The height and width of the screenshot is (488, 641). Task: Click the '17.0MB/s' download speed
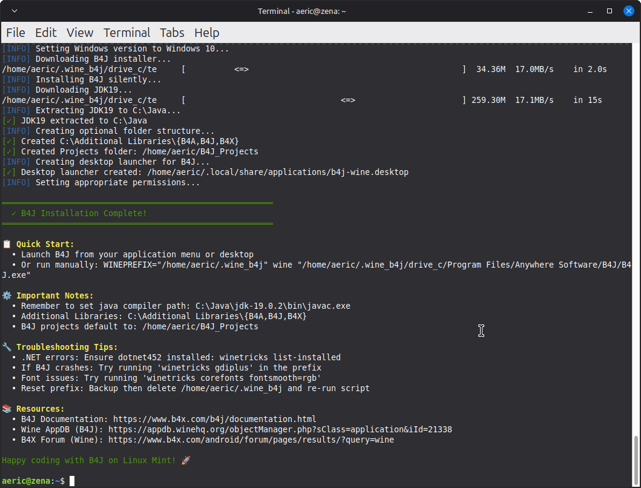tap(534, 69)
